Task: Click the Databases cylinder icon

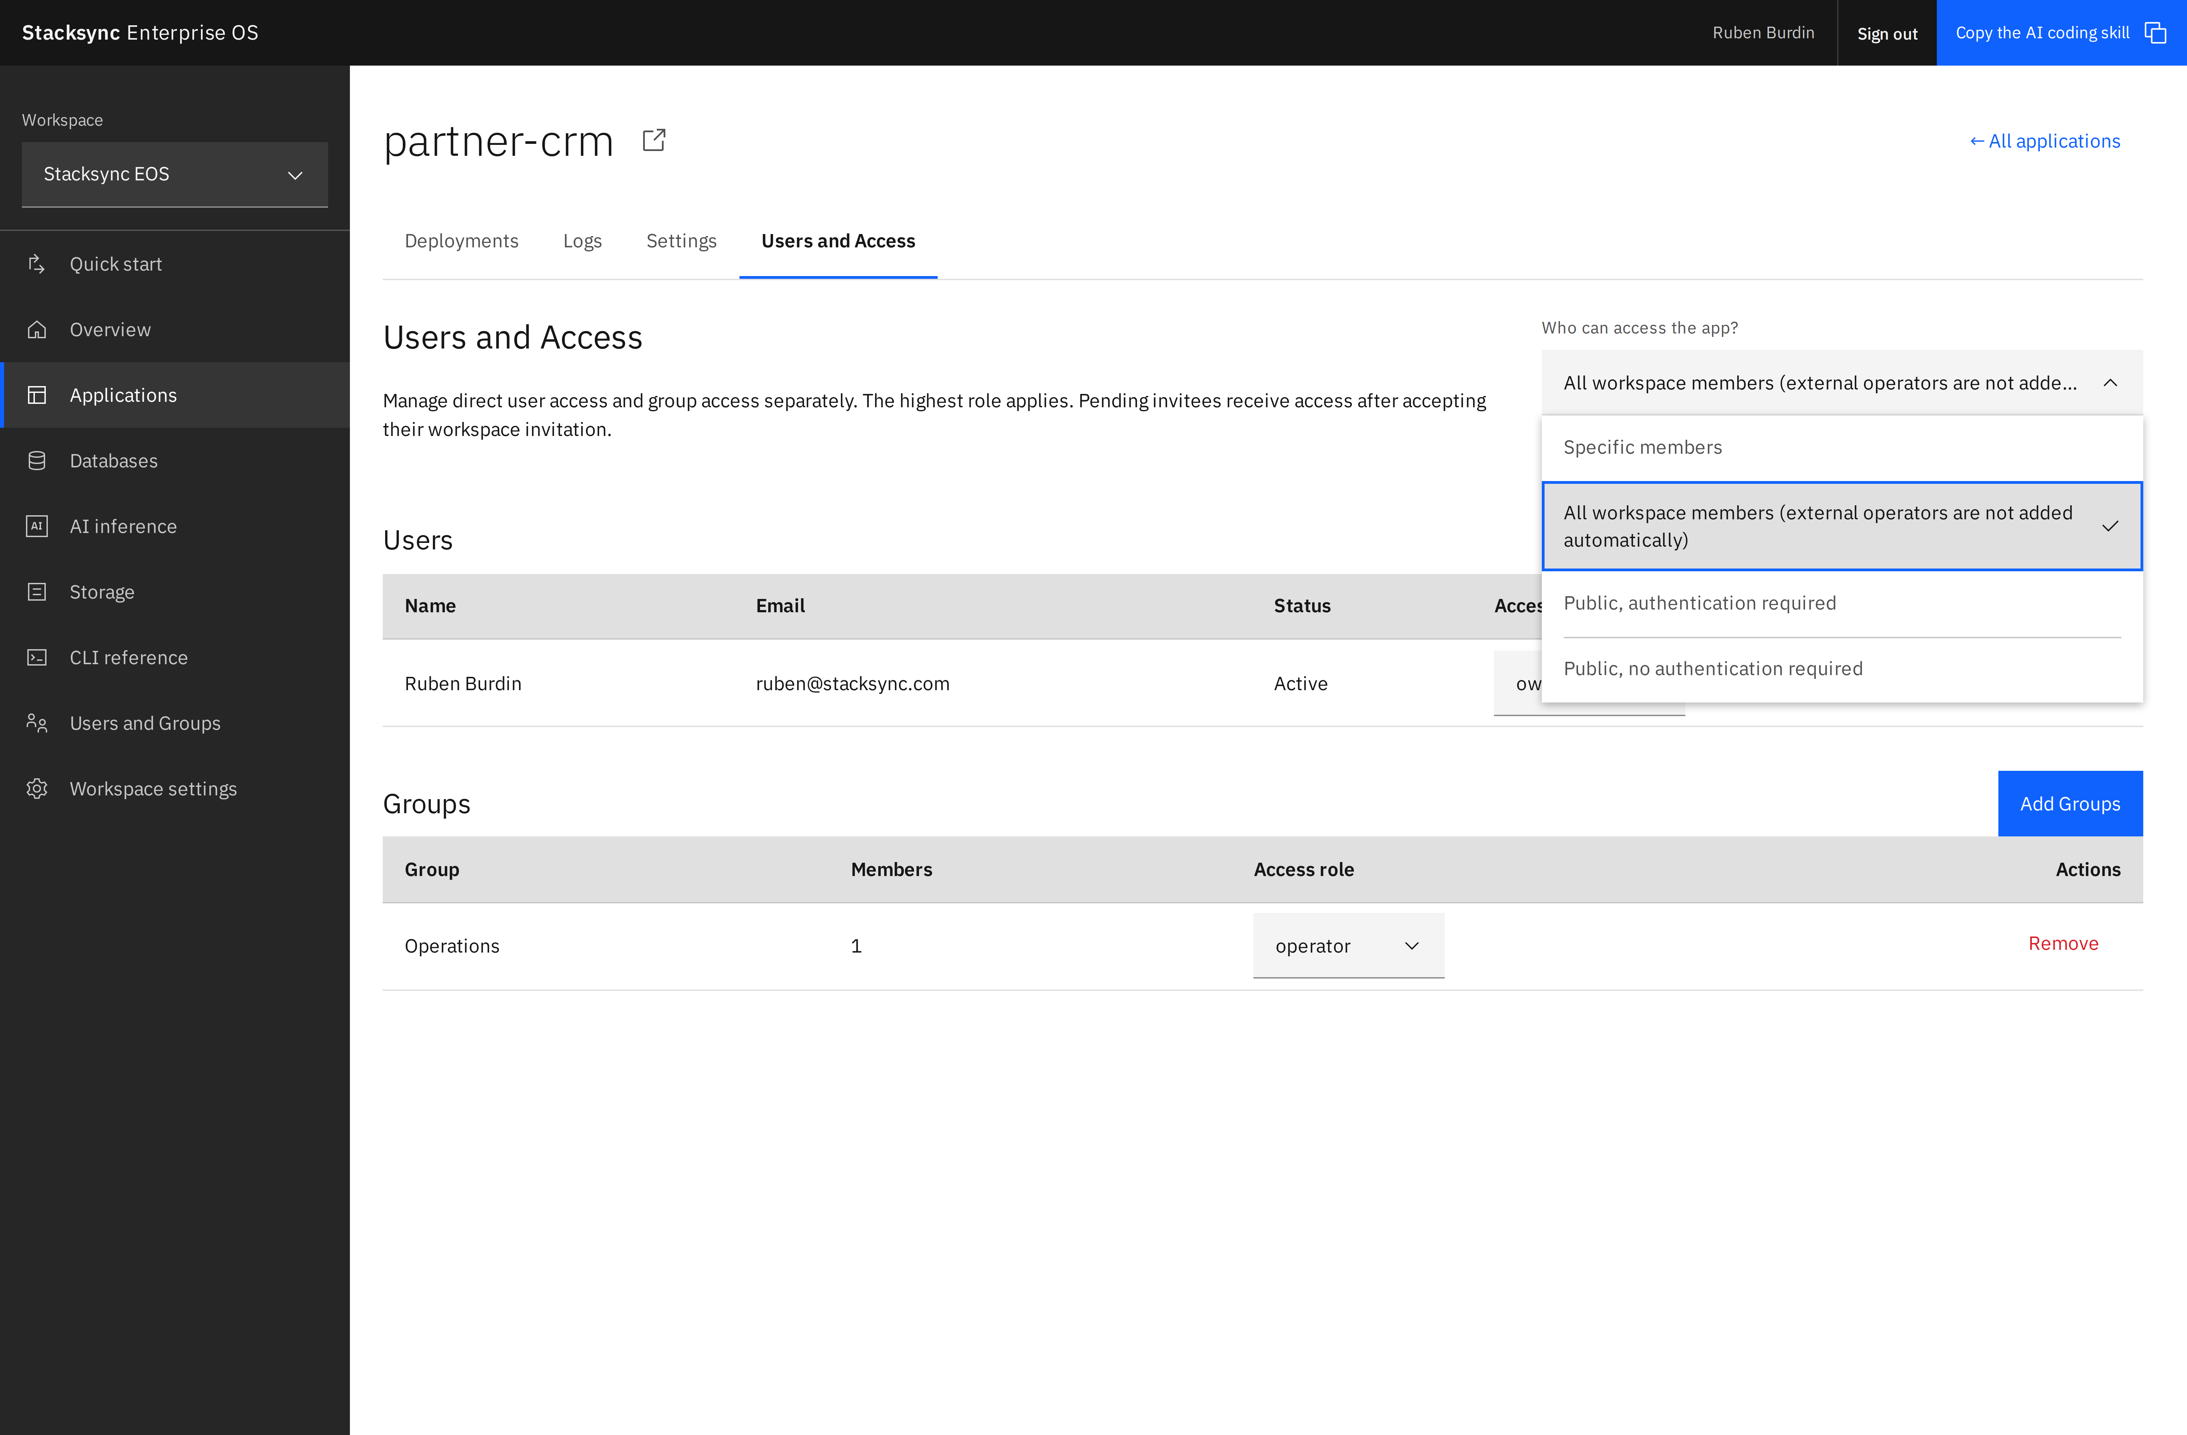Action: pos(37,461)
